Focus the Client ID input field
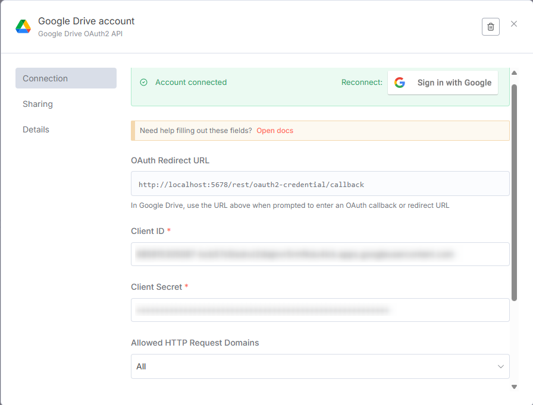The width and height of the screenshot is (533, 405). tap(320, 254)
